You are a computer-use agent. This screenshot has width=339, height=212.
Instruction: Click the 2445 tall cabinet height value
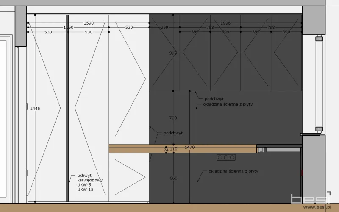(x=35, y=109)
